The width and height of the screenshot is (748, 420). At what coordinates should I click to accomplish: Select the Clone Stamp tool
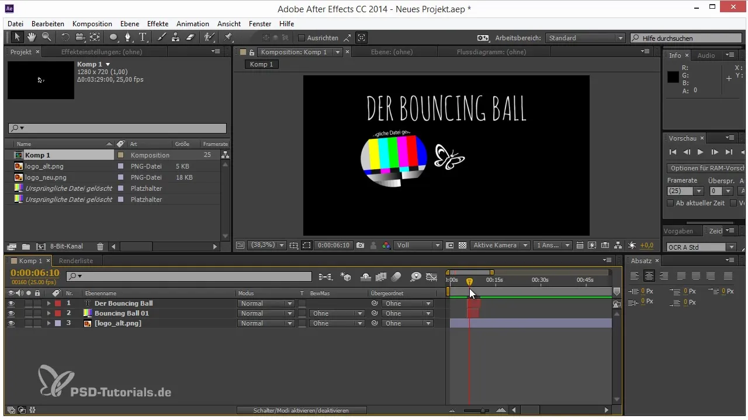(x=175, y=37)
